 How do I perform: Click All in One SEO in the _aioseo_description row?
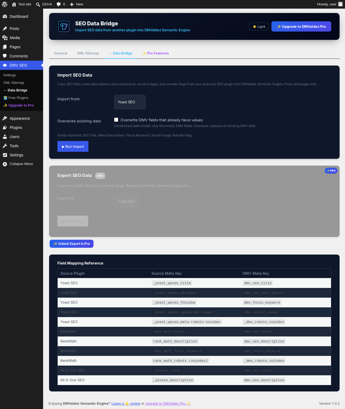coord(73,380)
